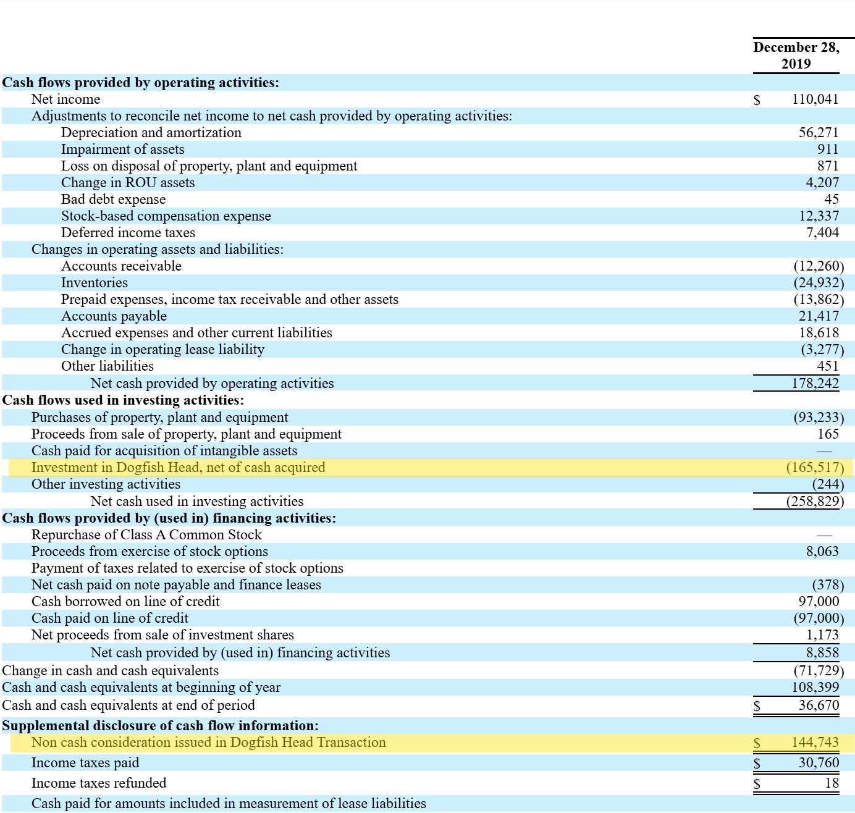The image size is (855, 813).
Task: Select the Income taxes paid amount 30,760
Action: 819,763
